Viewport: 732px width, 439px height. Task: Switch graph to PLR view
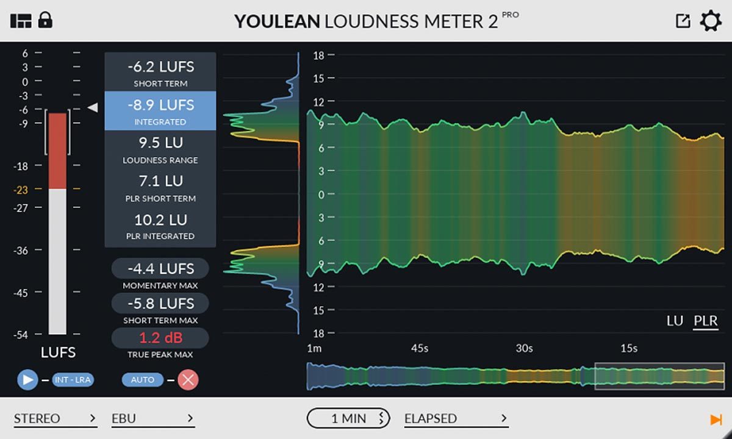(705, 321)
